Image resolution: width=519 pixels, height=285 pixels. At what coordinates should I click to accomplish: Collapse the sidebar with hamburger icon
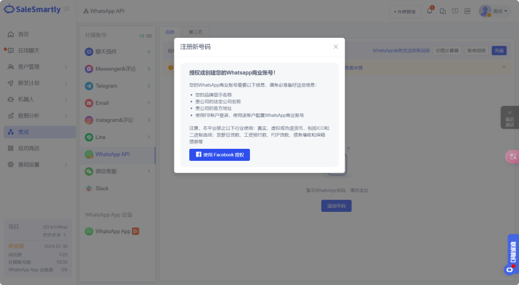click(67, 9)
